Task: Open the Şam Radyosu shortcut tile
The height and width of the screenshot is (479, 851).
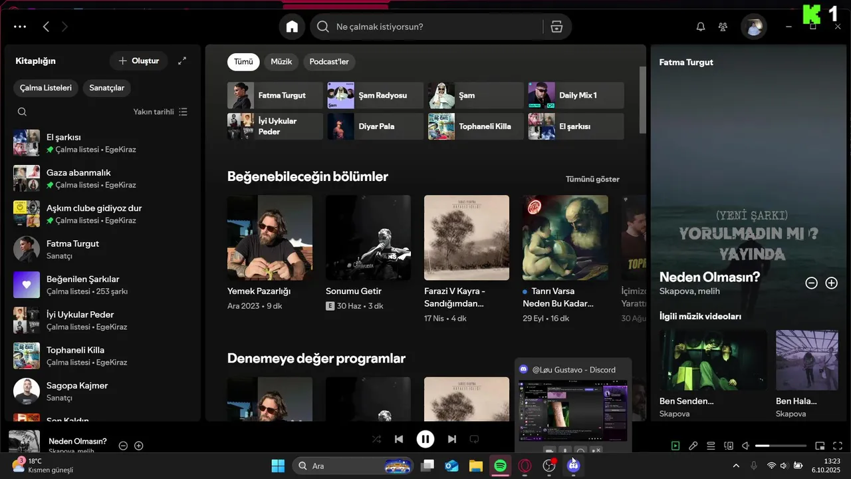Action: (x=376, y=95)
